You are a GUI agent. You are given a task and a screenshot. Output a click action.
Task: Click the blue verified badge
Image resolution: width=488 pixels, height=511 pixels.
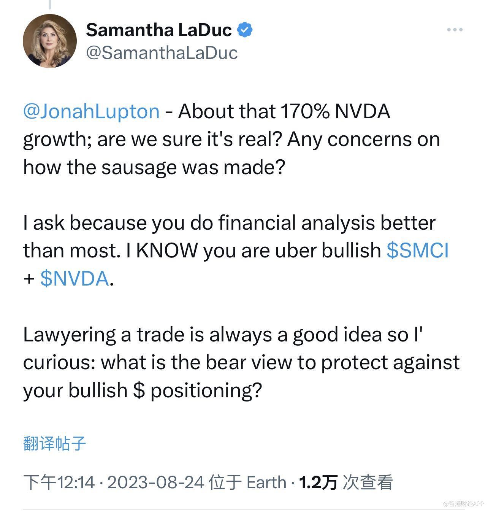click(x=245, y=30)
